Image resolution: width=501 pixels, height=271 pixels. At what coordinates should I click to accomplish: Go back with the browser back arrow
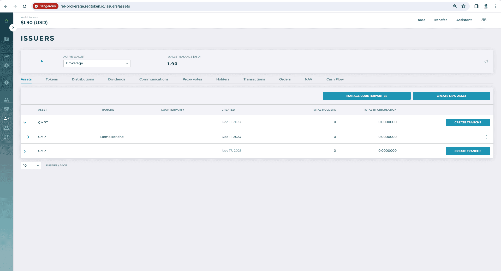coord(6,6)
